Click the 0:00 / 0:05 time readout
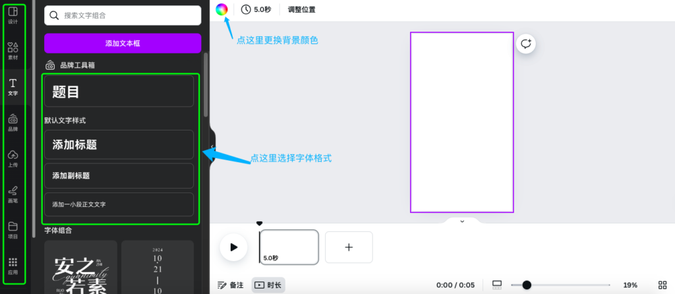The width and height of the screenshot is (675, 294). 455,285
